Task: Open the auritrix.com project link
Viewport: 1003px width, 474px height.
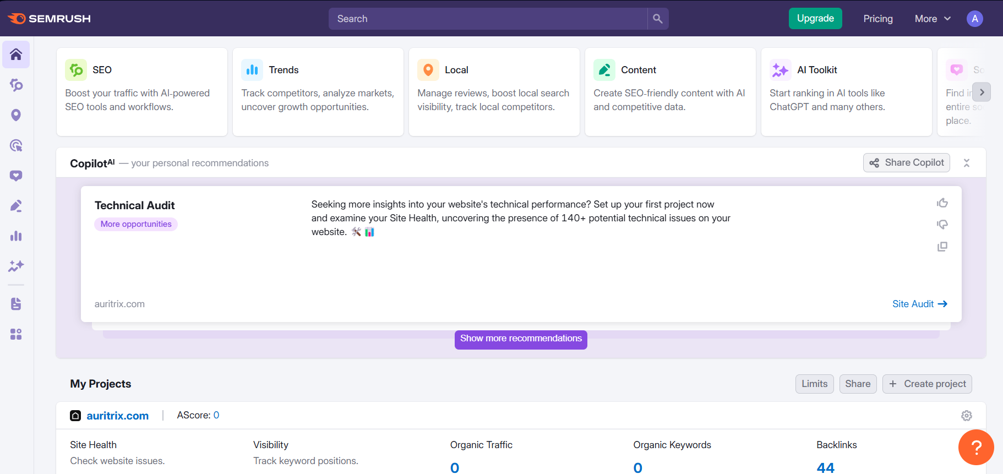Action: (x=117, y=416)
